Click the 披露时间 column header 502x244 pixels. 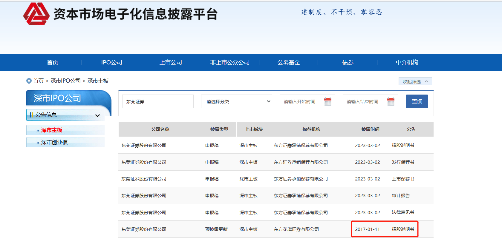(x=371, y=129)
